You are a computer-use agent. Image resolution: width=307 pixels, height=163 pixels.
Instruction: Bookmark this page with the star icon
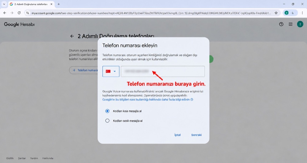click(x=276, y=13)
